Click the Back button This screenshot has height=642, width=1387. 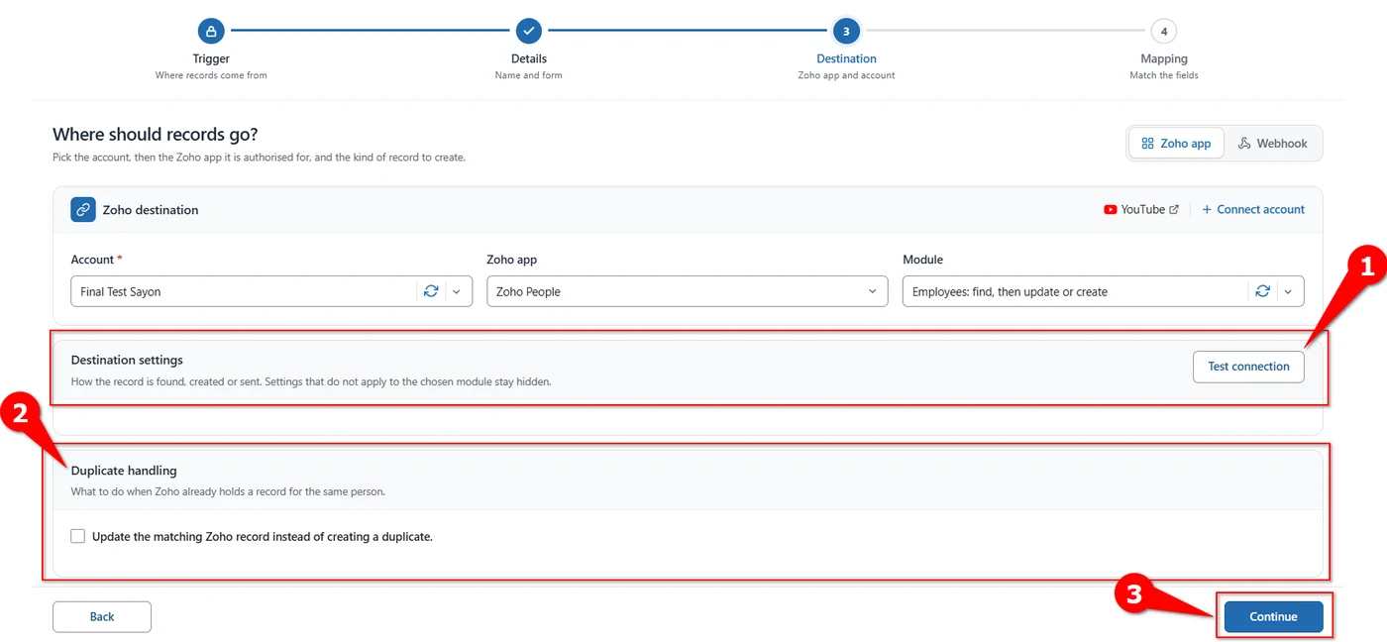pos(102,616)
